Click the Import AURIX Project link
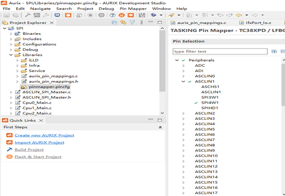Viewport: 285px width, 196px height. point(39,142)
